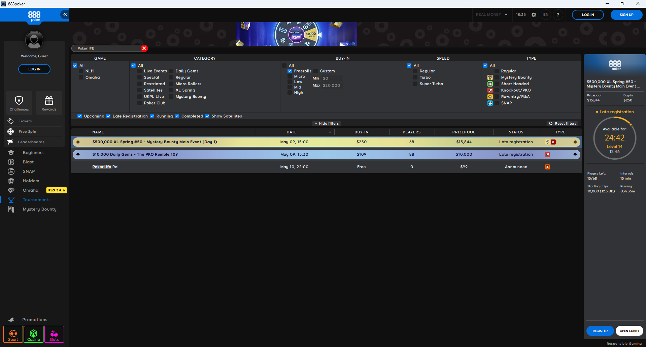
Task: Click Knockout/PKO type filter icon
Action: pos(490,90)
